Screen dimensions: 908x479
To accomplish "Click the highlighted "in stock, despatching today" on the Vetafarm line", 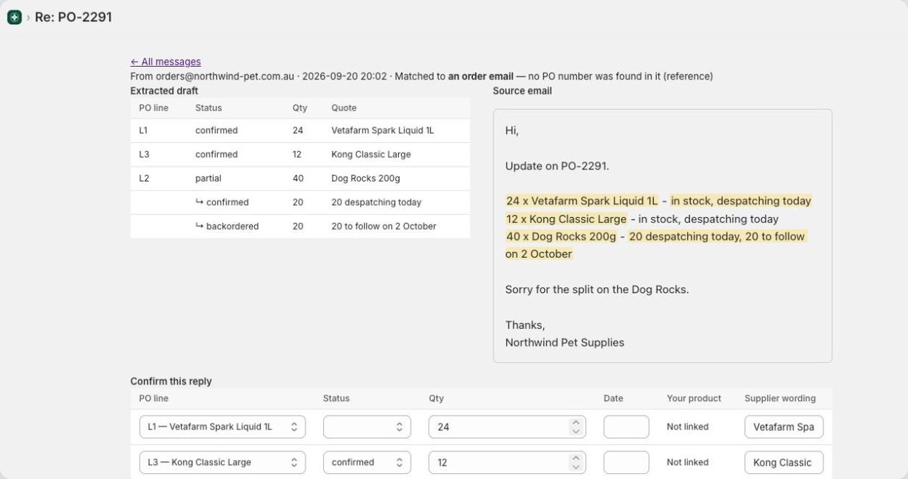I will pyautogui.click(x=741, y=201).
